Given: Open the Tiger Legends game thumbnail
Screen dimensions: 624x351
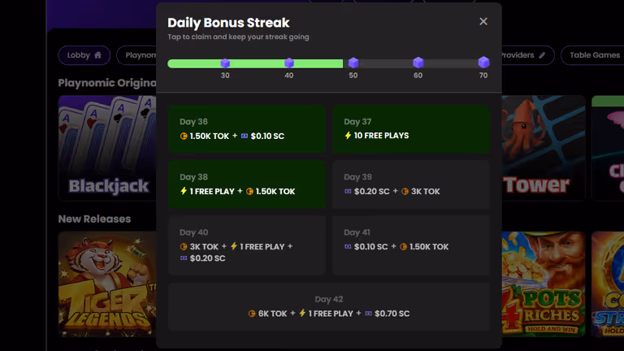Looking at the screenshot, I should coord(107,284).
